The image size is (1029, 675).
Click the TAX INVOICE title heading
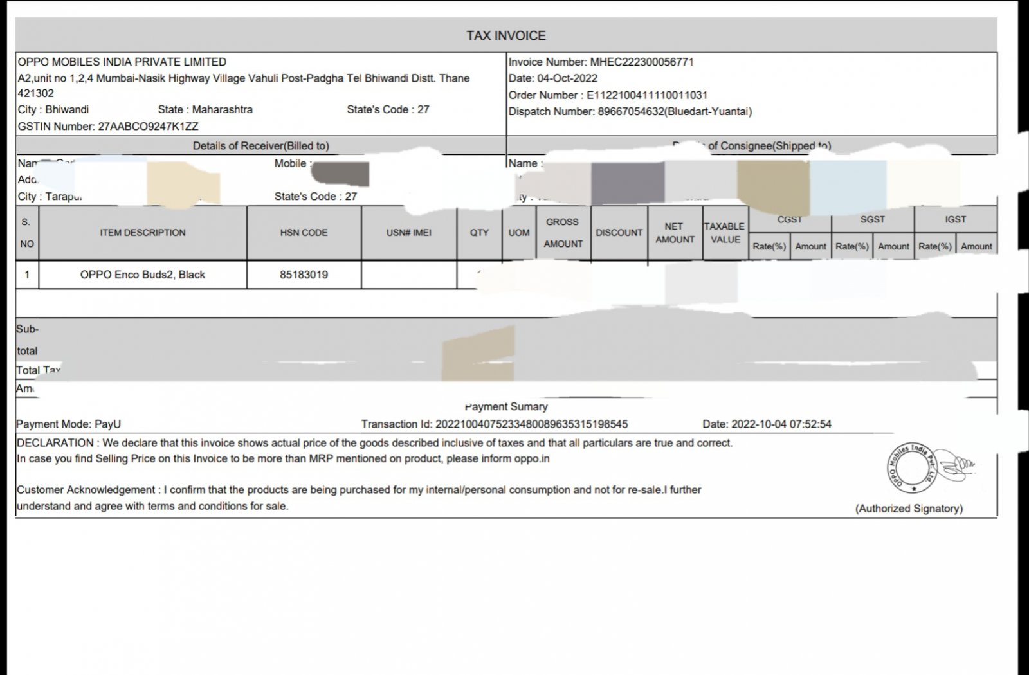506,36
